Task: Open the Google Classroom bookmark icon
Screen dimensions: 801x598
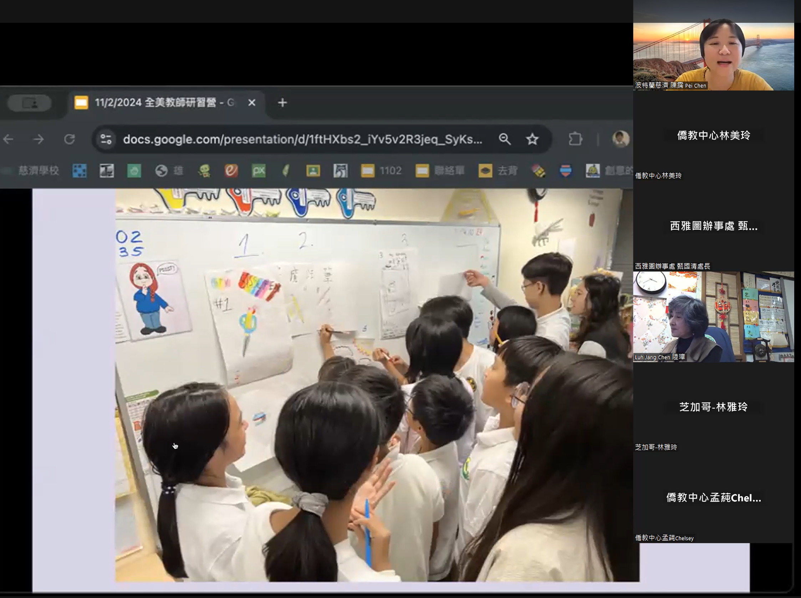Action: click(313, 170)
